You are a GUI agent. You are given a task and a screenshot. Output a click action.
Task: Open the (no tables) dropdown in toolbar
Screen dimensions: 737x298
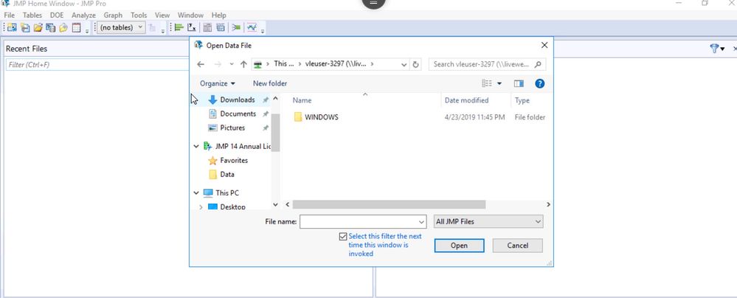click(121, 28)
